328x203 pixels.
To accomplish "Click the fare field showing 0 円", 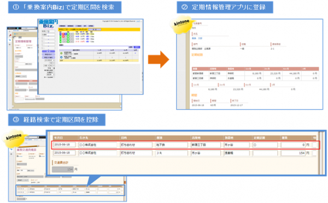I will (293, 145).
